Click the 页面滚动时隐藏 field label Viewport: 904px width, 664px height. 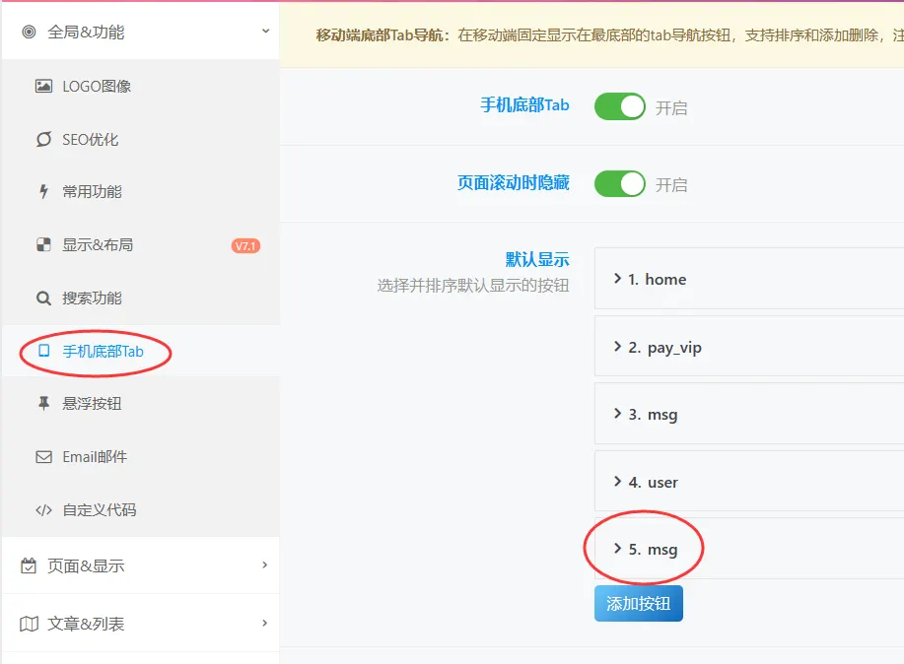[x=513, y=182]
